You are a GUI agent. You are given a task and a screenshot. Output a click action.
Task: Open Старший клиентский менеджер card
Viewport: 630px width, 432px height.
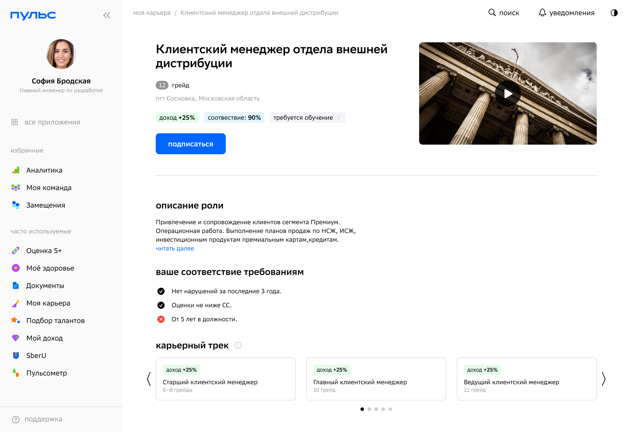tap(226, 379)
